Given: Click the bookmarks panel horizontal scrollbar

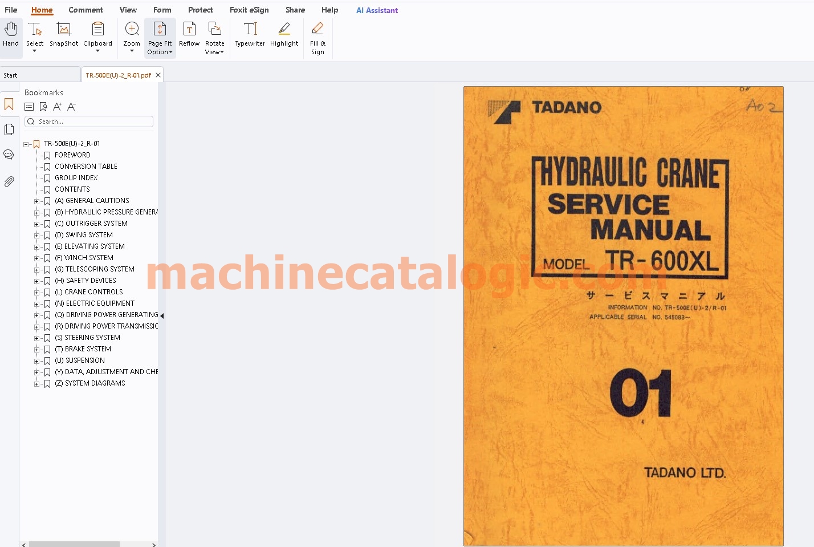Looking at the screenshot, I should (x=74, y=545).
